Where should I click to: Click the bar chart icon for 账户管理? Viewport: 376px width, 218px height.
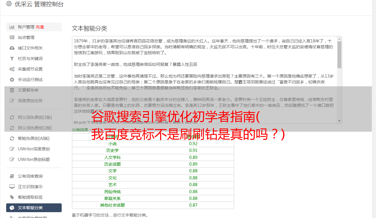pyautogui.click(x=12, y=27)
